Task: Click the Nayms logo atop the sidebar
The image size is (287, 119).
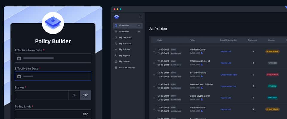Action: (116, 17)
